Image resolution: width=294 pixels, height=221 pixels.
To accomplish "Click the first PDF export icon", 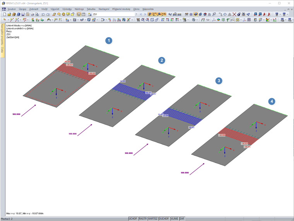I will 265,14.
